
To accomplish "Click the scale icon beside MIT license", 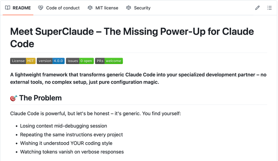I will point(90,8).
